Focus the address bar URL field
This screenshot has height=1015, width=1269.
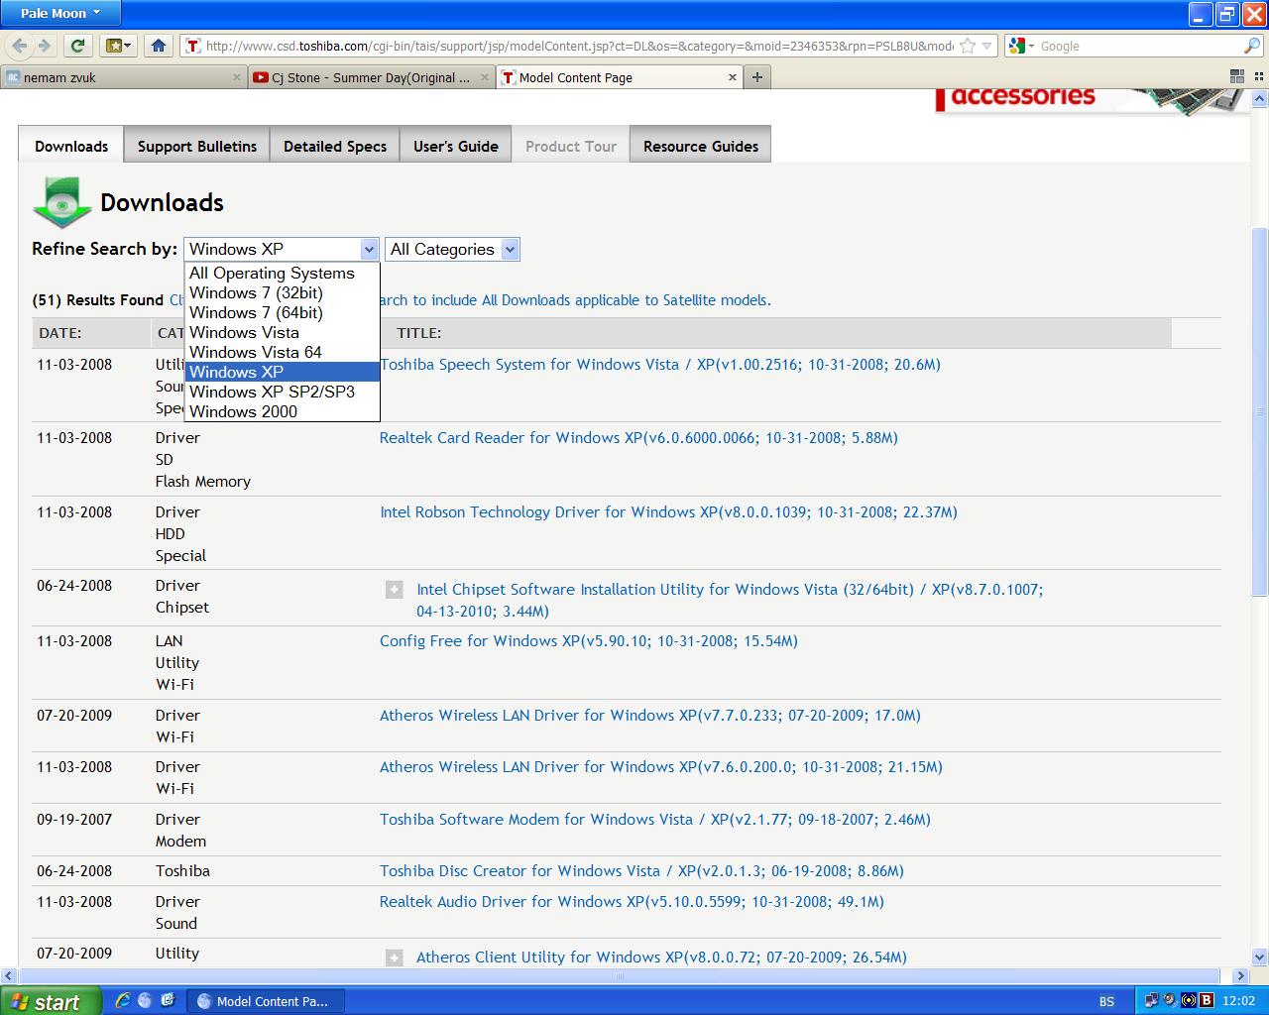579,46
